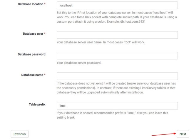Select the Database password field
The height and width of the screenshot is (140, 194).
tap(117, 55)
